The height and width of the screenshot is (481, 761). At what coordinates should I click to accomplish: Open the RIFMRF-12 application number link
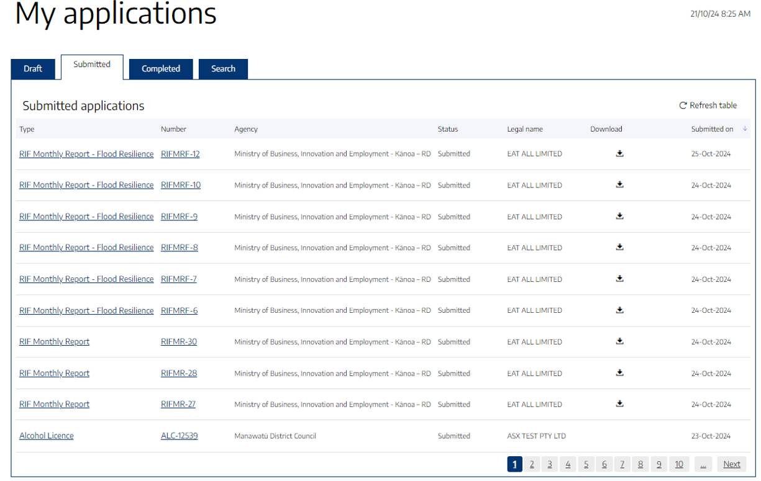point(180,153)
